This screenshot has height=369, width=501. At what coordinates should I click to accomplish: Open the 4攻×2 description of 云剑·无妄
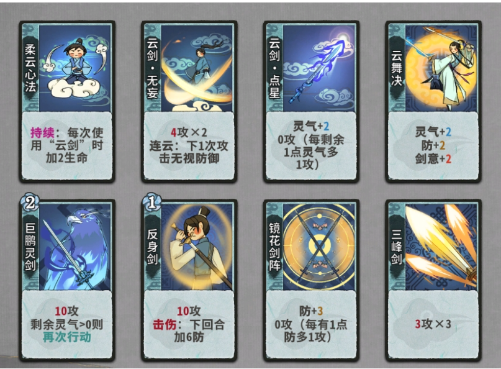click(189, 132)
